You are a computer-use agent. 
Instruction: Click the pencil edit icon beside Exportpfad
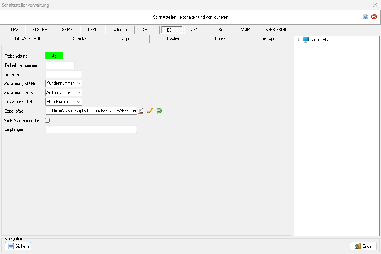pos(150,111)
